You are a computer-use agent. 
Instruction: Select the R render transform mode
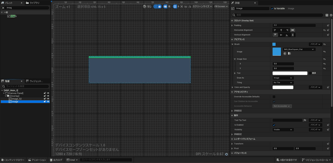coord(169,7)
